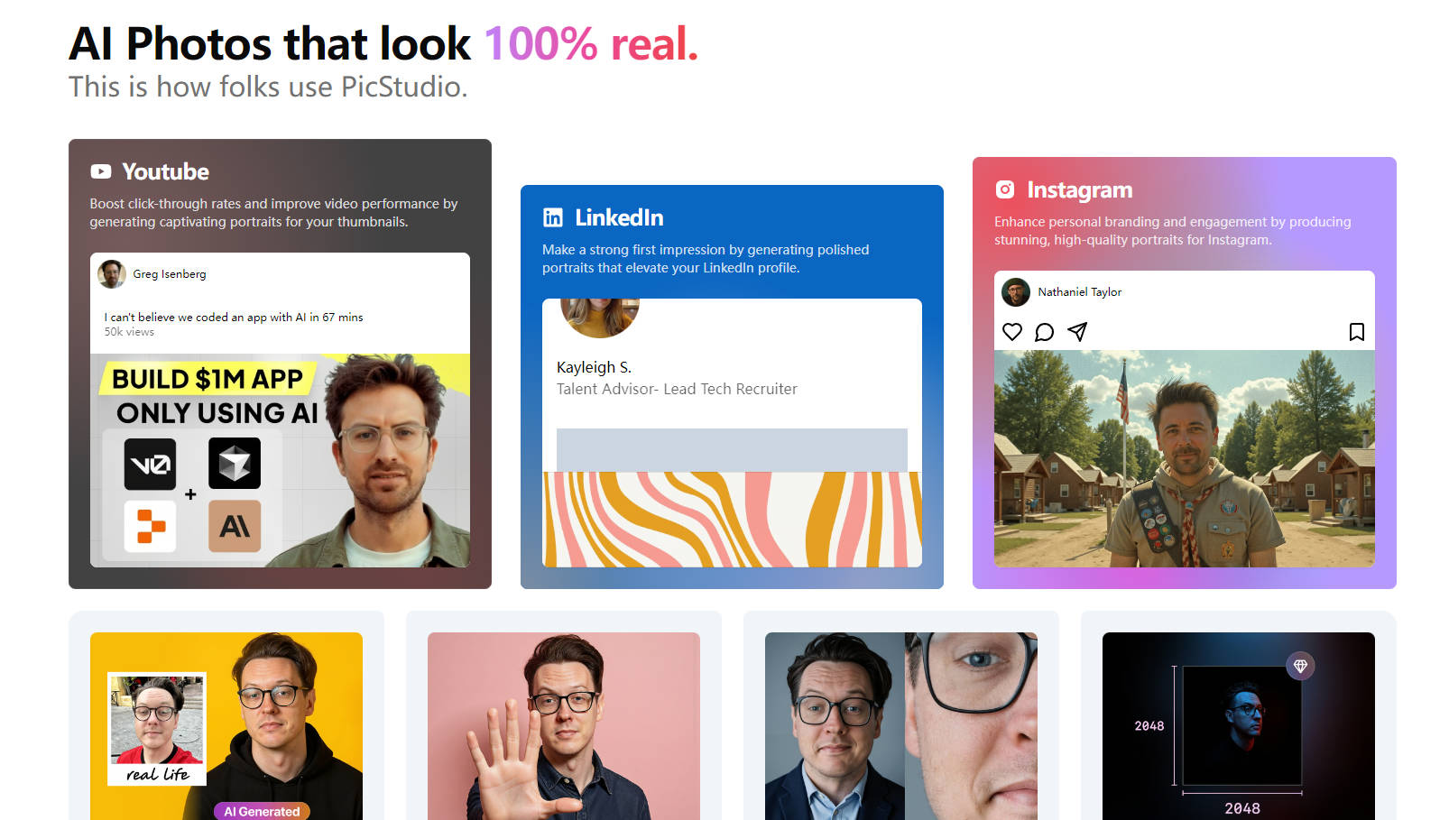The height and width of the screenshot is (820, 1449).
Task: Select the LinkedIn "in" logo icon
Action: point(553,217)
